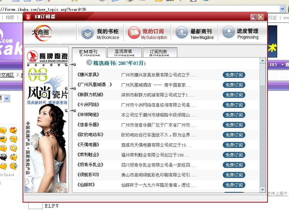Subscribe free to 《天儒电器》
289x213 pixels.
click(x=234, y=145)
